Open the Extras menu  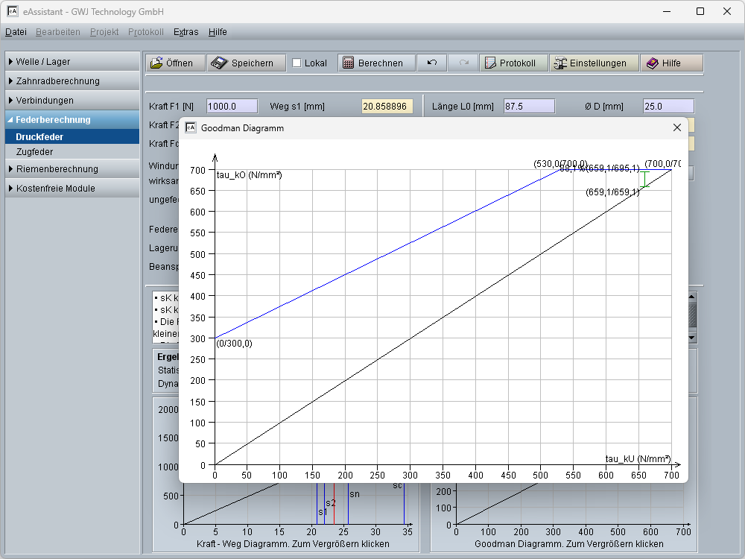point(186,32)
